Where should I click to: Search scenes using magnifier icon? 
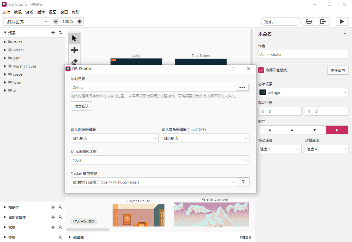pos(60,33)
